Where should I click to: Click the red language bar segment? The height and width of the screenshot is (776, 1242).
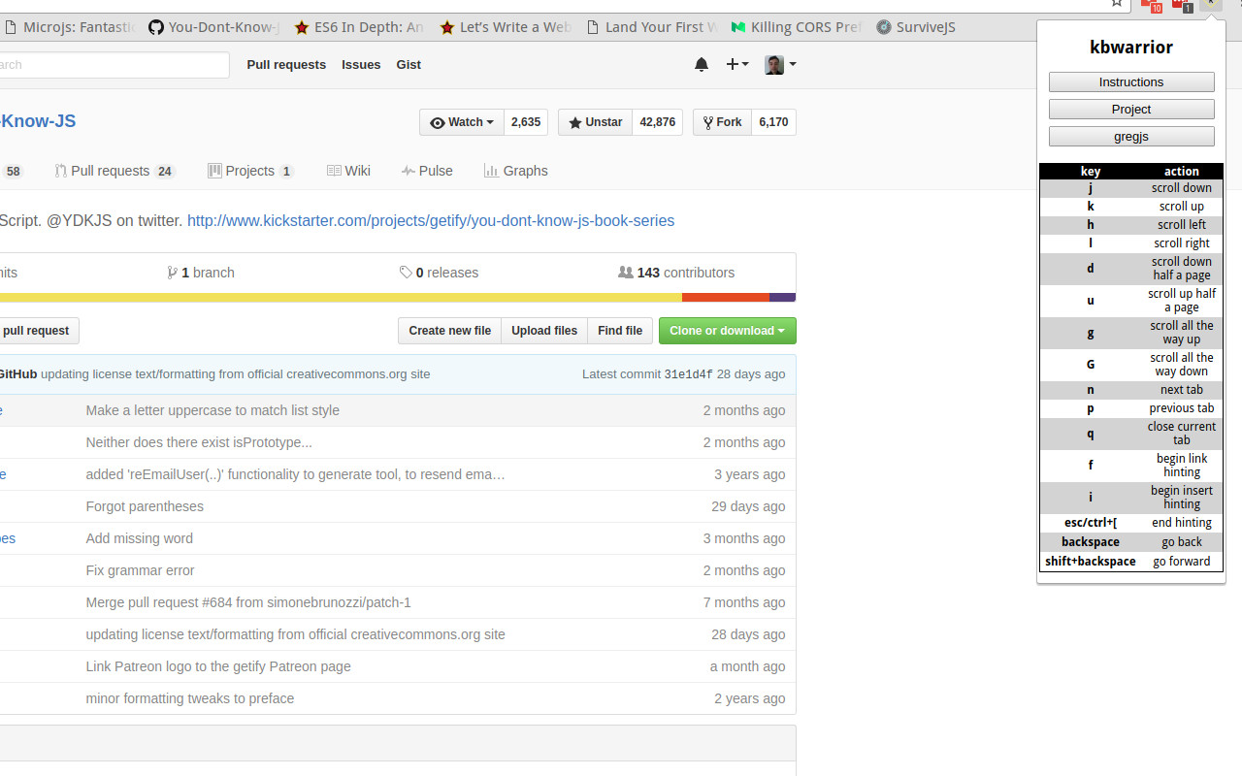(726, 298)
